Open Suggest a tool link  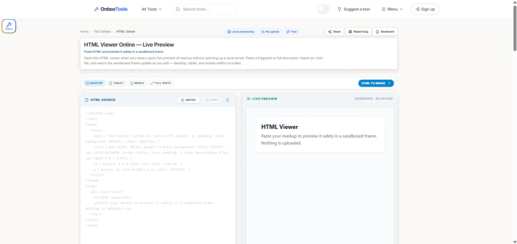(354, 9)
